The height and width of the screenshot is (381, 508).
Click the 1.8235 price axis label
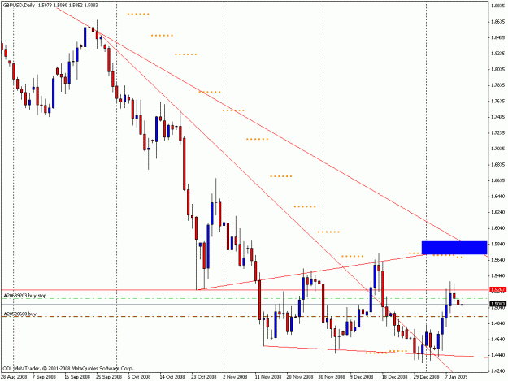coord(498,53)
